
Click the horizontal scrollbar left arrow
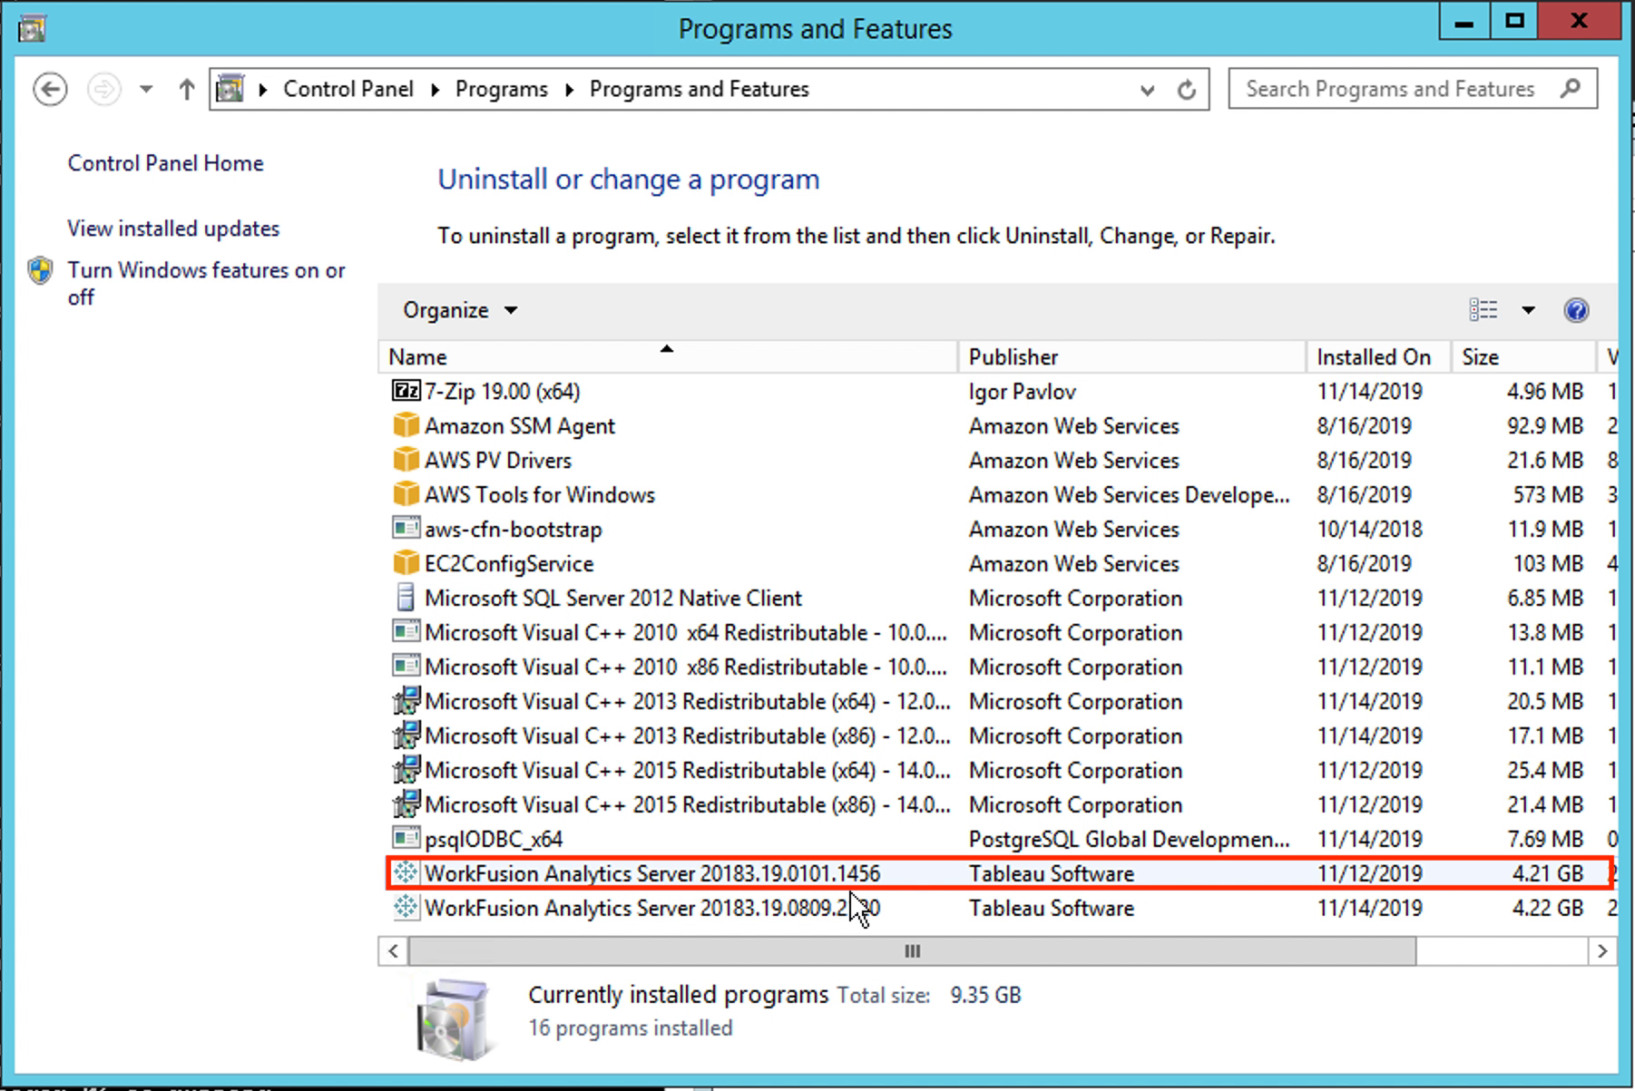[393, 951]
